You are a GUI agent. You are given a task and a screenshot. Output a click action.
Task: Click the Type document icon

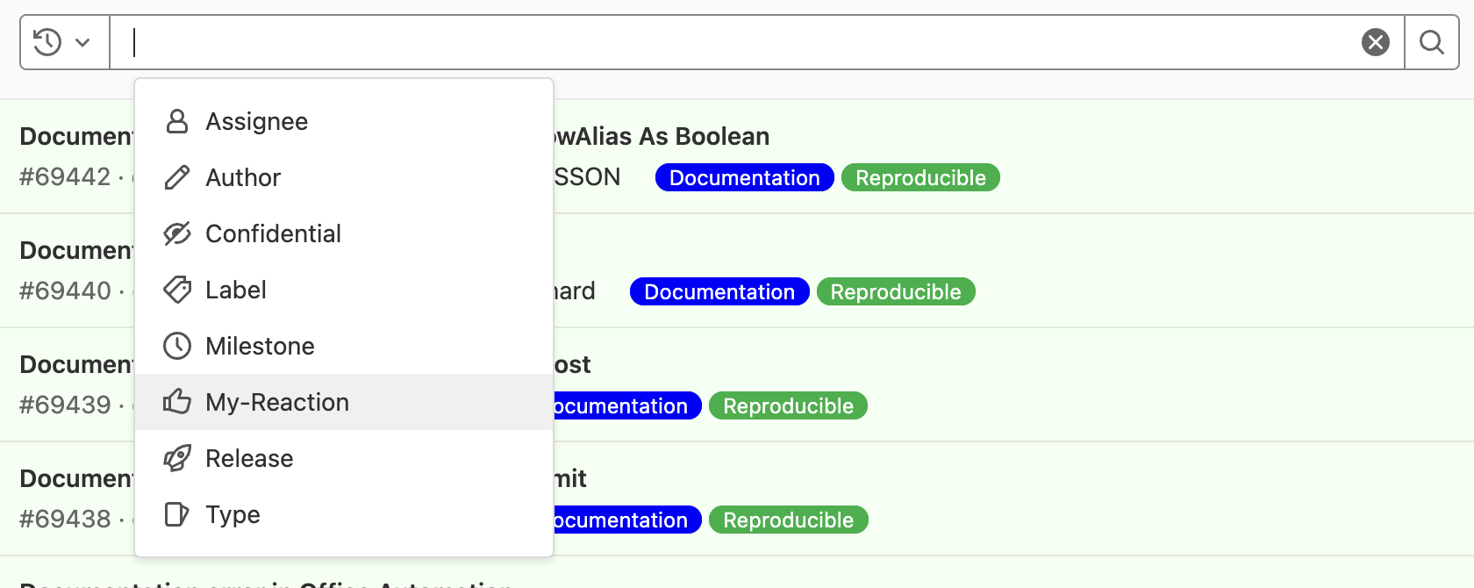(177, 514)
